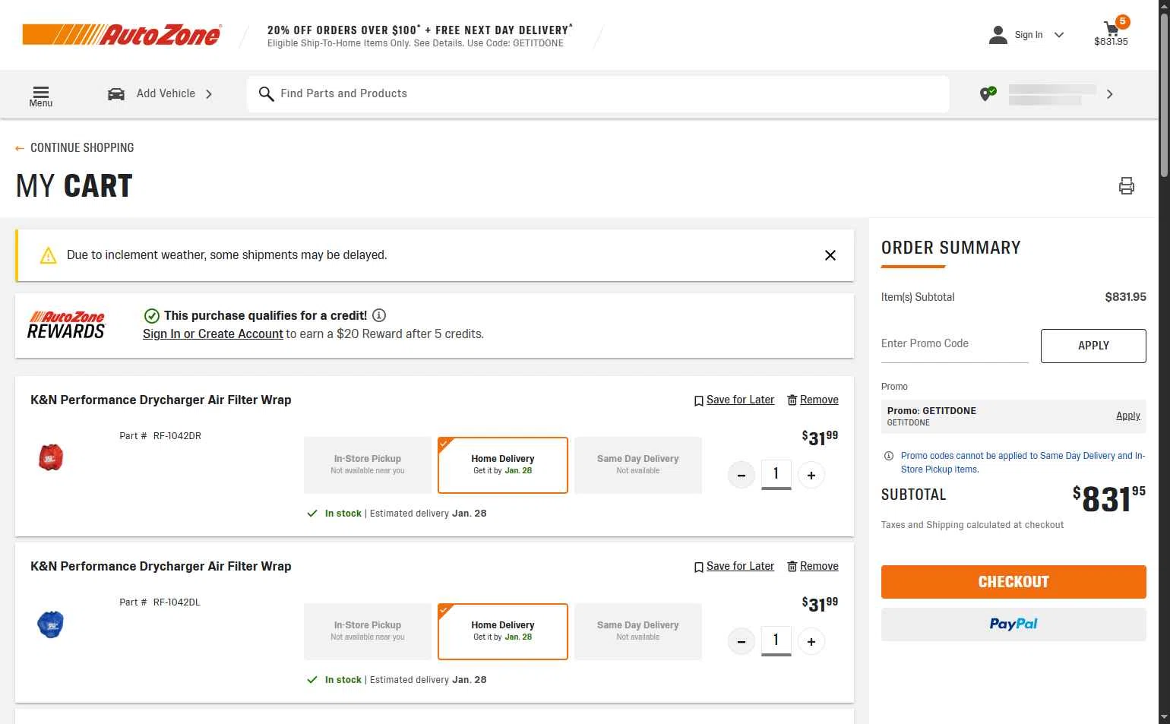
Task: Click the AutoZone logo
Action: pyautogui.click(x=122, y=34)
